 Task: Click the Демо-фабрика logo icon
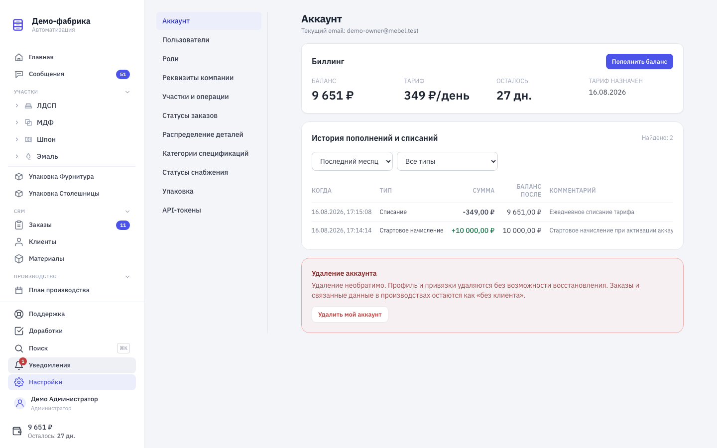point(18,24)
